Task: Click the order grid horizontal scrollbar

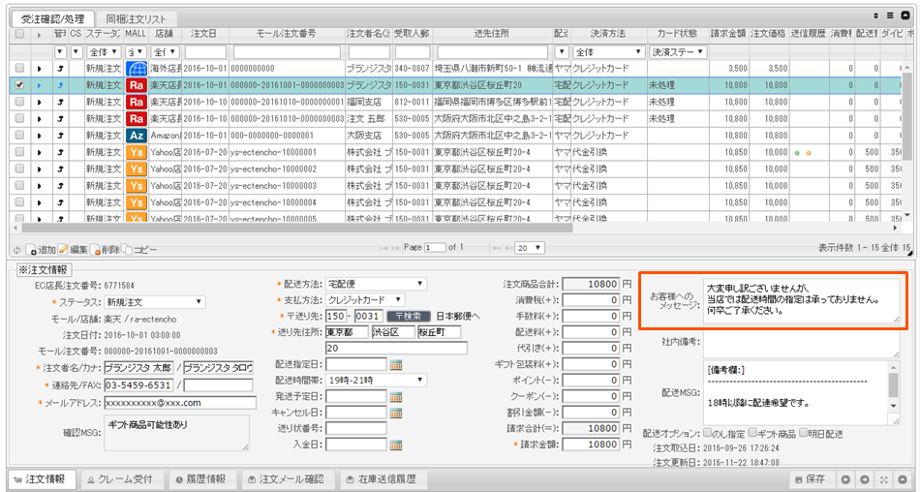Action: pyautogui.click(x=291, y=229)
